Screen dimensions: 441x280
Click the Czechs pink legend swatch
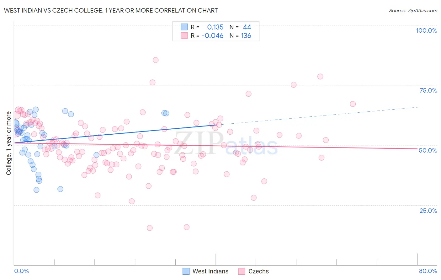[x=242, y=271]
